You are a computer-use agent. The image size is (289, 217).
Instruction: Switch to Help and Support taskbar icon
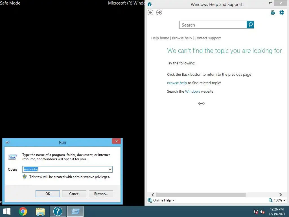(58, 211)
